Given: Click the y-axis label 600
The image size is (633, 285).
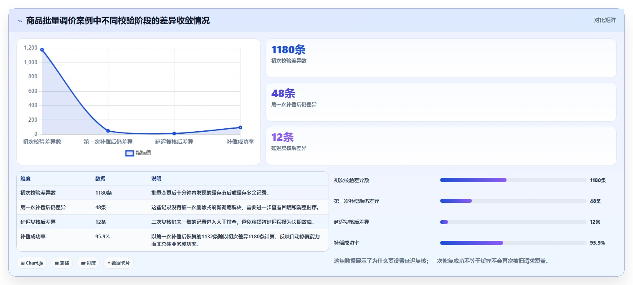Looking at the screenshot, I should point(33,91).
